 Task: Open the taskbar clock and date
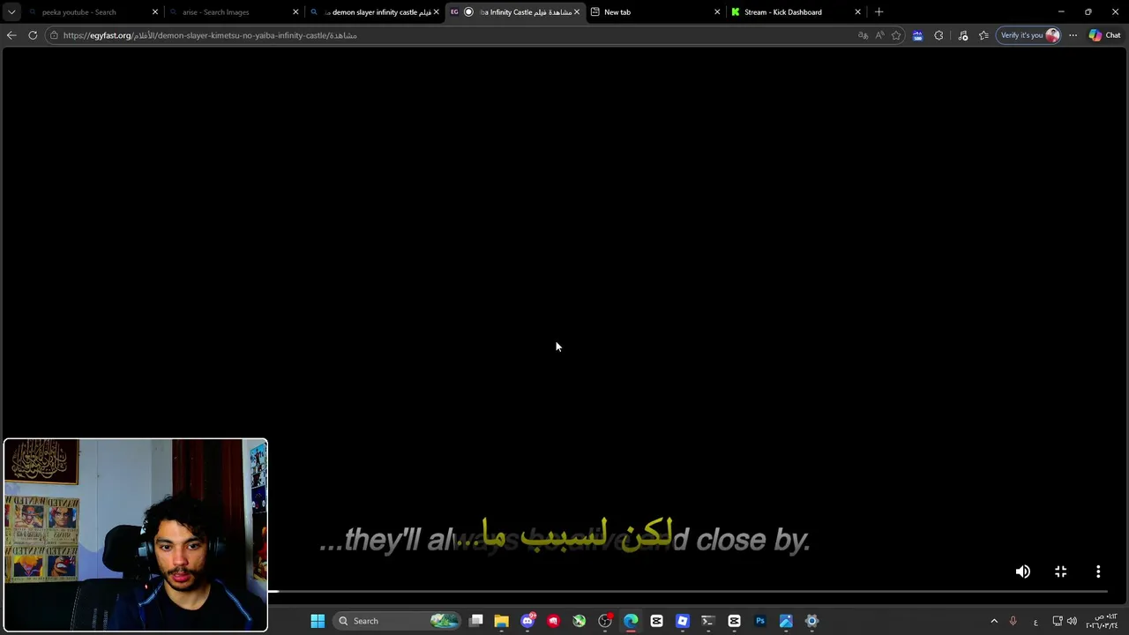pos(1102,621)
